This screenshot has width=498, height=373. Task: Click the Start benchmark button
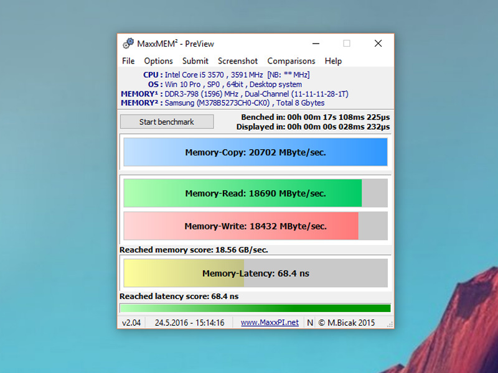pyautogui.click(x=167, y=122)
